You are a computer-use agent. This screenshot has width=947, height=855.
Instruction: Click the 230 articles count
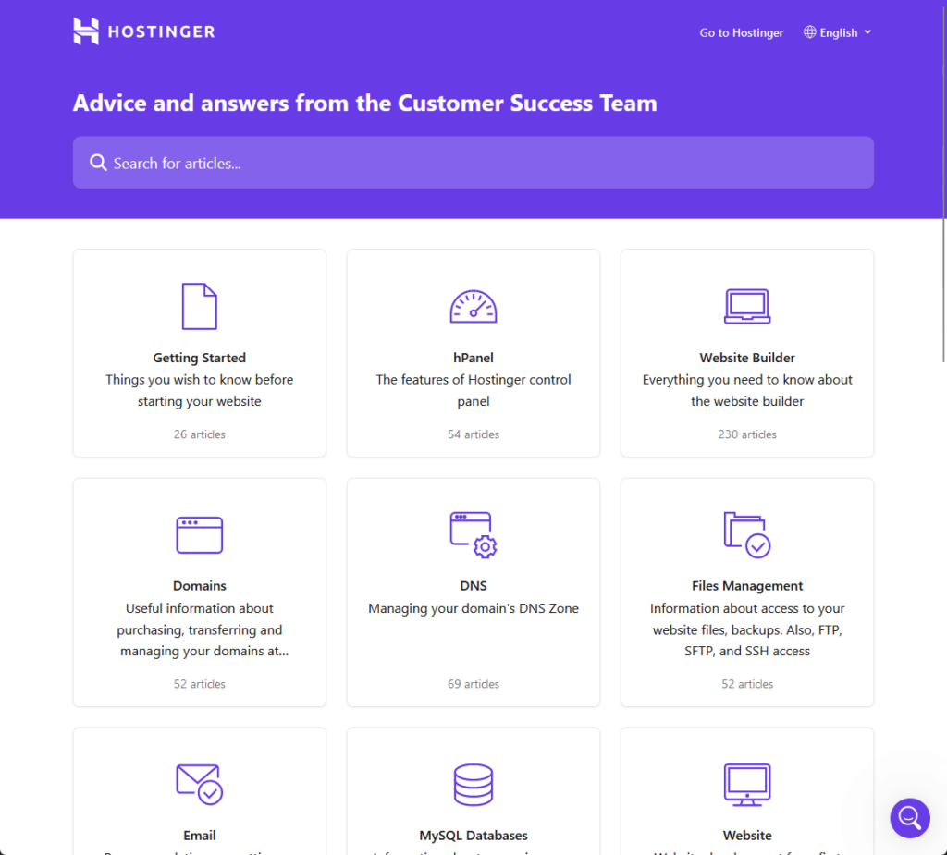coord(747,434)
